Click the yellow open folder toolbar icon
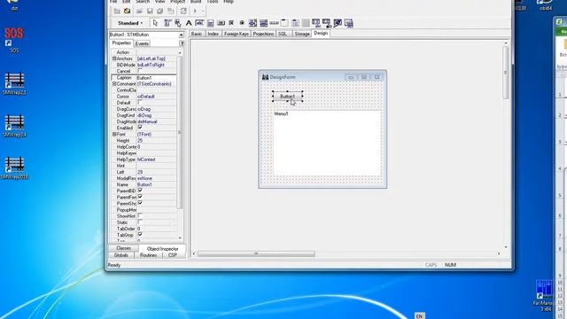The image size is (567, 319). click(128, 12)
